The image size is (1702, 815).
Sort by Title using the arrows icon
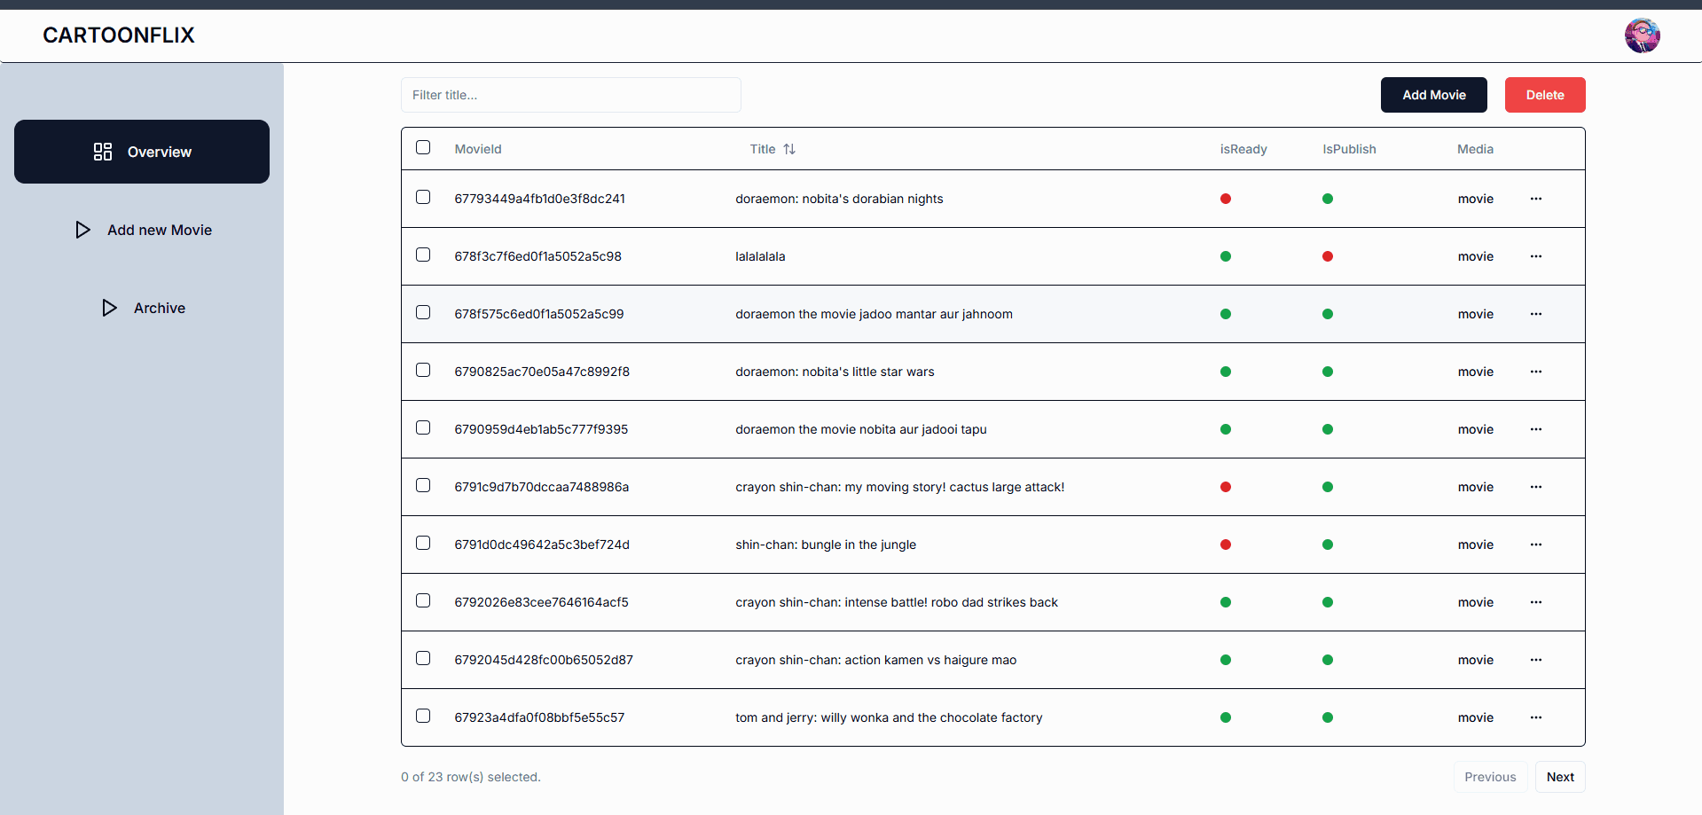(789, 149)
